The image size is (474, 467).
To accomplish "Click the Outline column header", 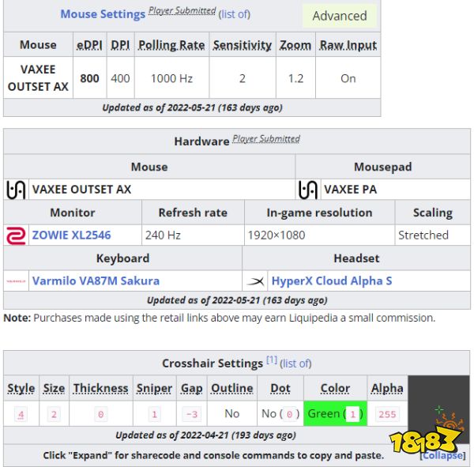I will (x=232, y=388).
